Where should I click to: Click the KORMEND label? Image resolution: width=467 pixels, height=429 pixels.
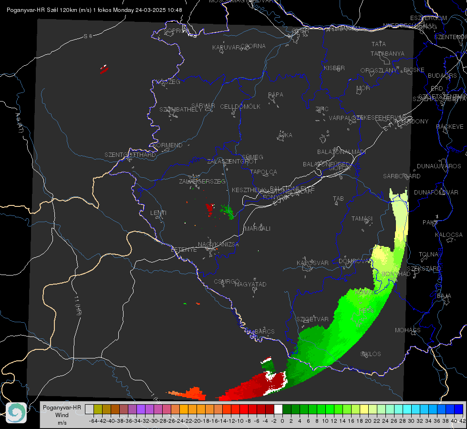coord(167,145)
